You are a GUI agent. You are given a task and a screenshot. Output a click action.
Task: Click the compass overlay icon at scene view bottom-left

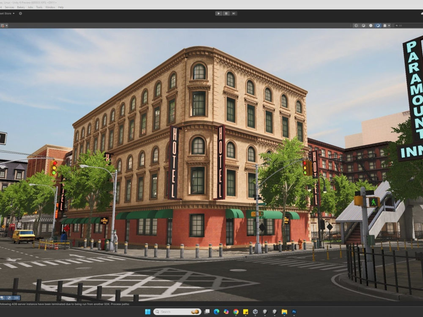click(9, 298)
